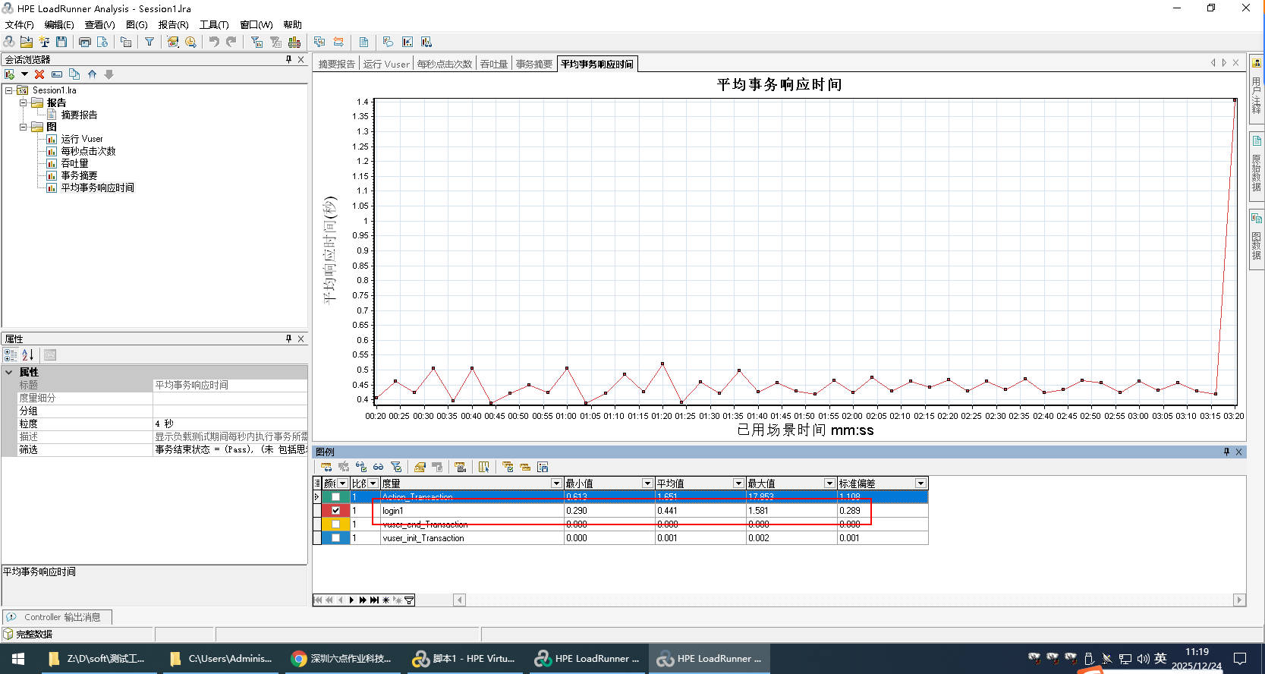Open the 报告(R) menu
Image resolution: width=1265 pixels, height=674 pixels.
click(x=173, y=25)
